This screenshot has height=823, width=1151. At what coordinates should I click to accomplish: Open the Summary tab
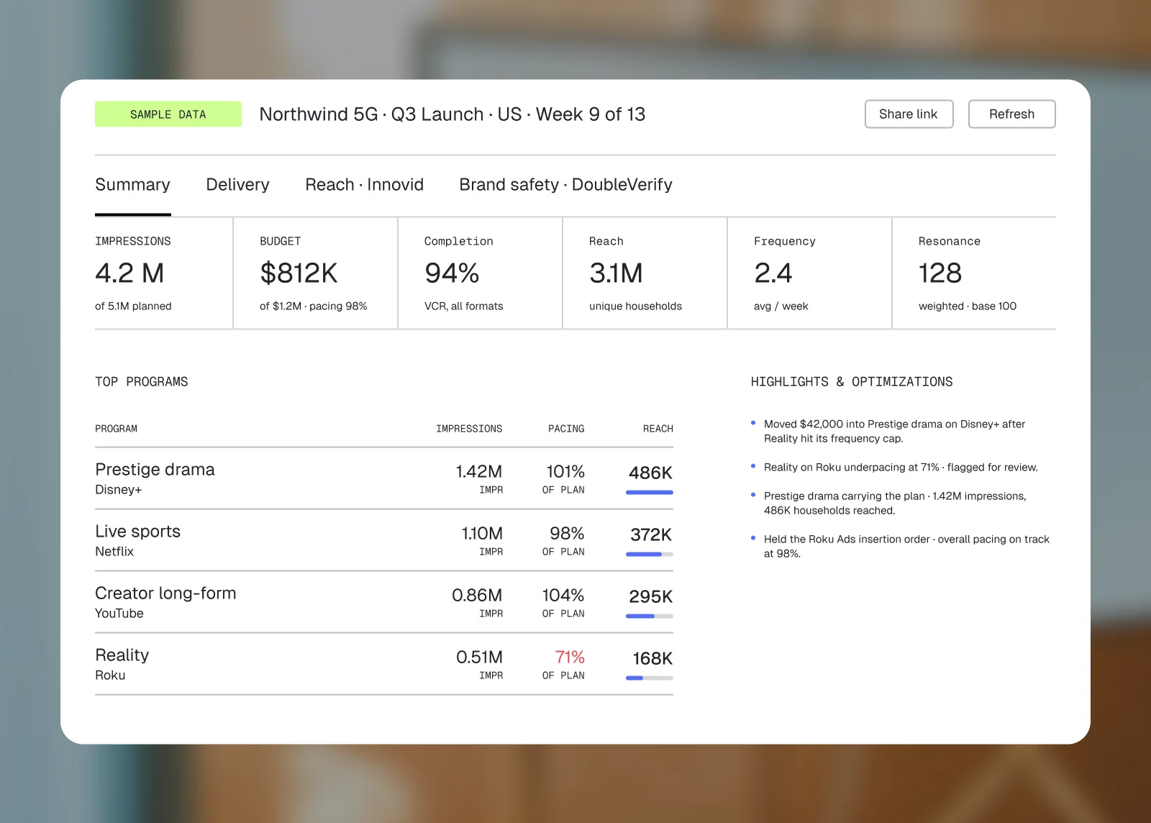click(x=133, y=185)
